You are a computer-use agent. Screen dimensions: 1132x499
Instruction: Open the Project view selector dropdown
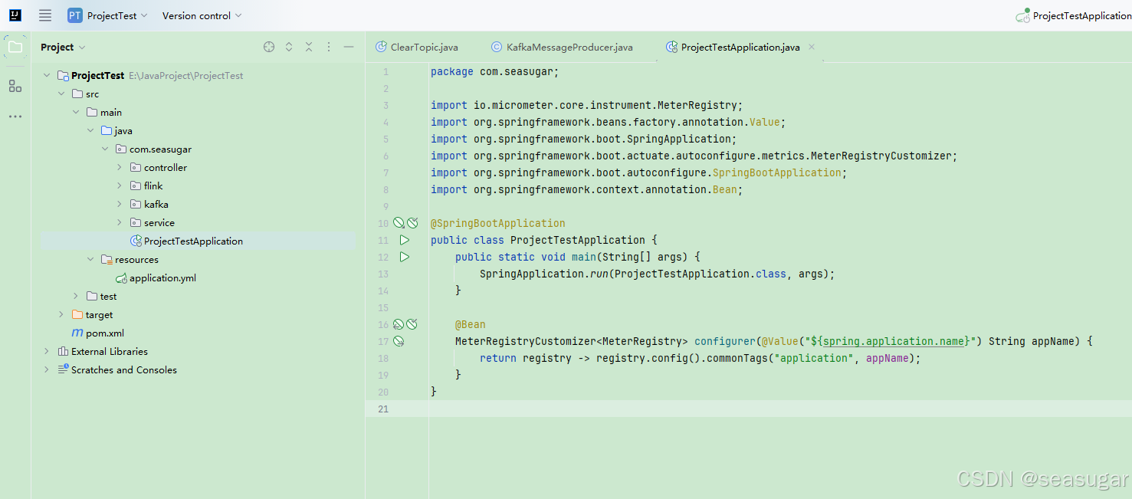click(x=63, y=47)
